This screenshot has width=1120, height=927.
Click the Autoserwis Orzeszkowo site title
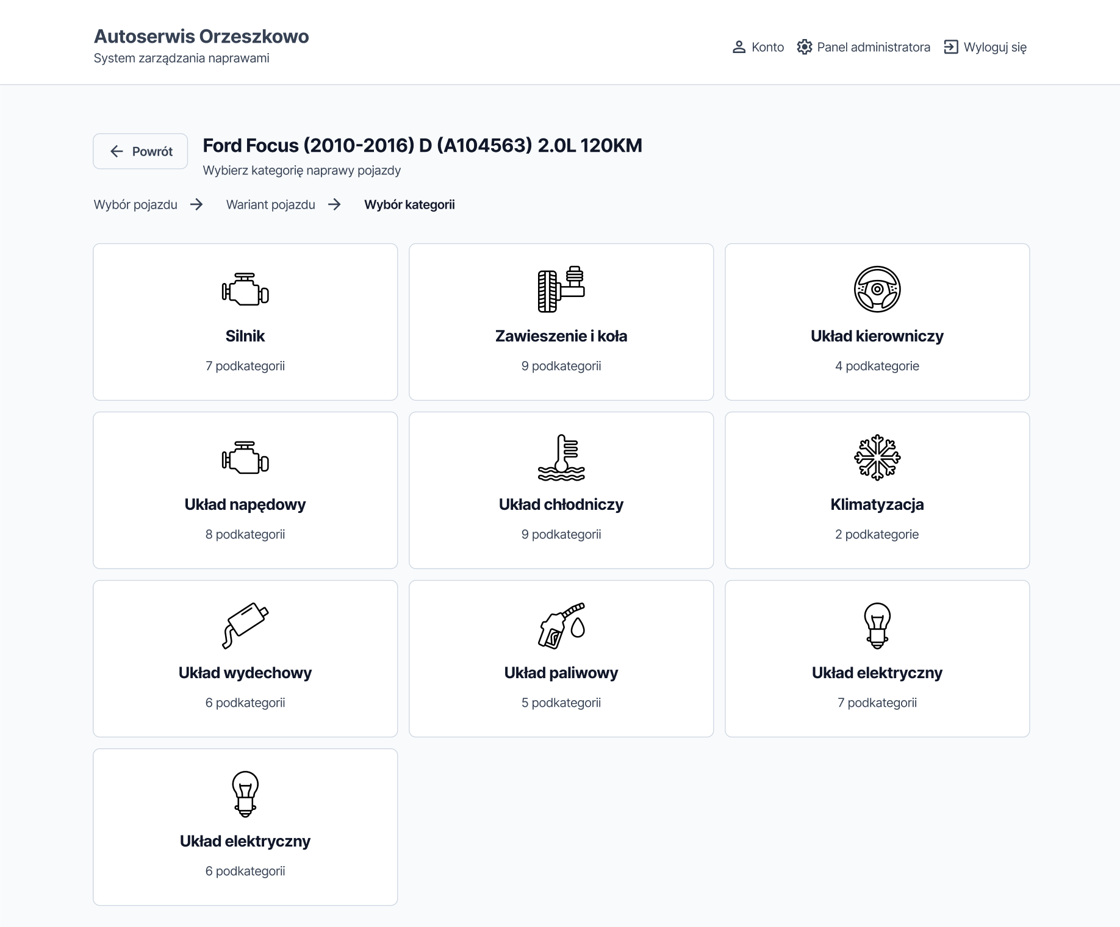pos(201,37)
